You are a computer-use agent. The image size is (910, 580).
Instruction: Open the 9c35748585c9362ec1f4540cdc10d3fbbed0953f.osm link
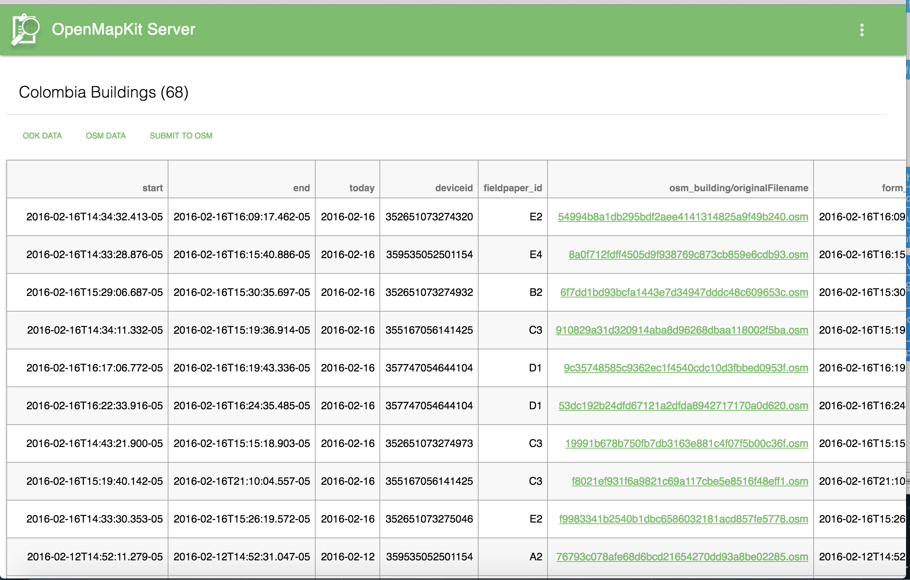(686, 368)
